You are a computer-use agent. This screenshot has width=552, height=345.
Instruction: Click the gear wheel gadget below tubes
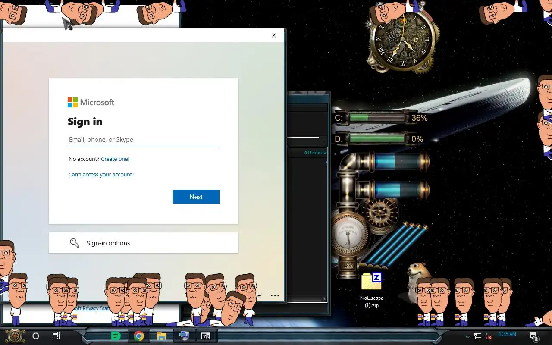(380, 211)
